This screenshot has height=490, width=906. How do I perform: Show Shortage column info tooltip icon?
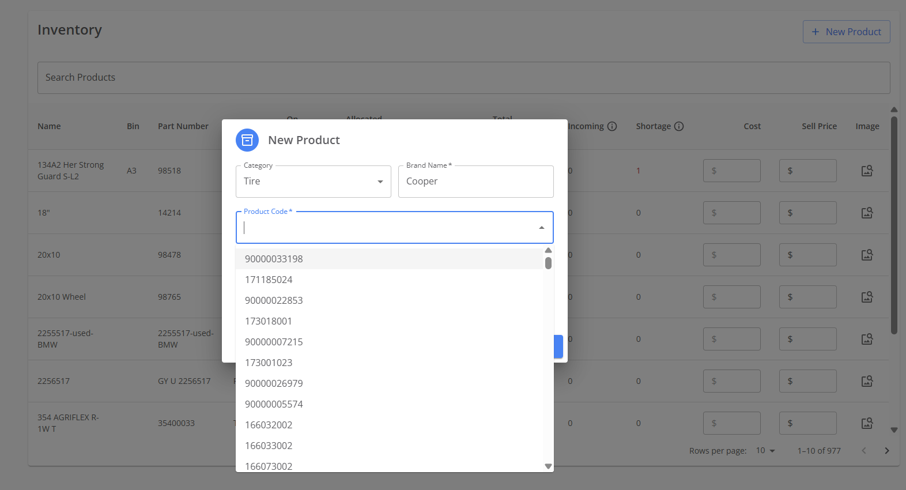coord(679,126)
